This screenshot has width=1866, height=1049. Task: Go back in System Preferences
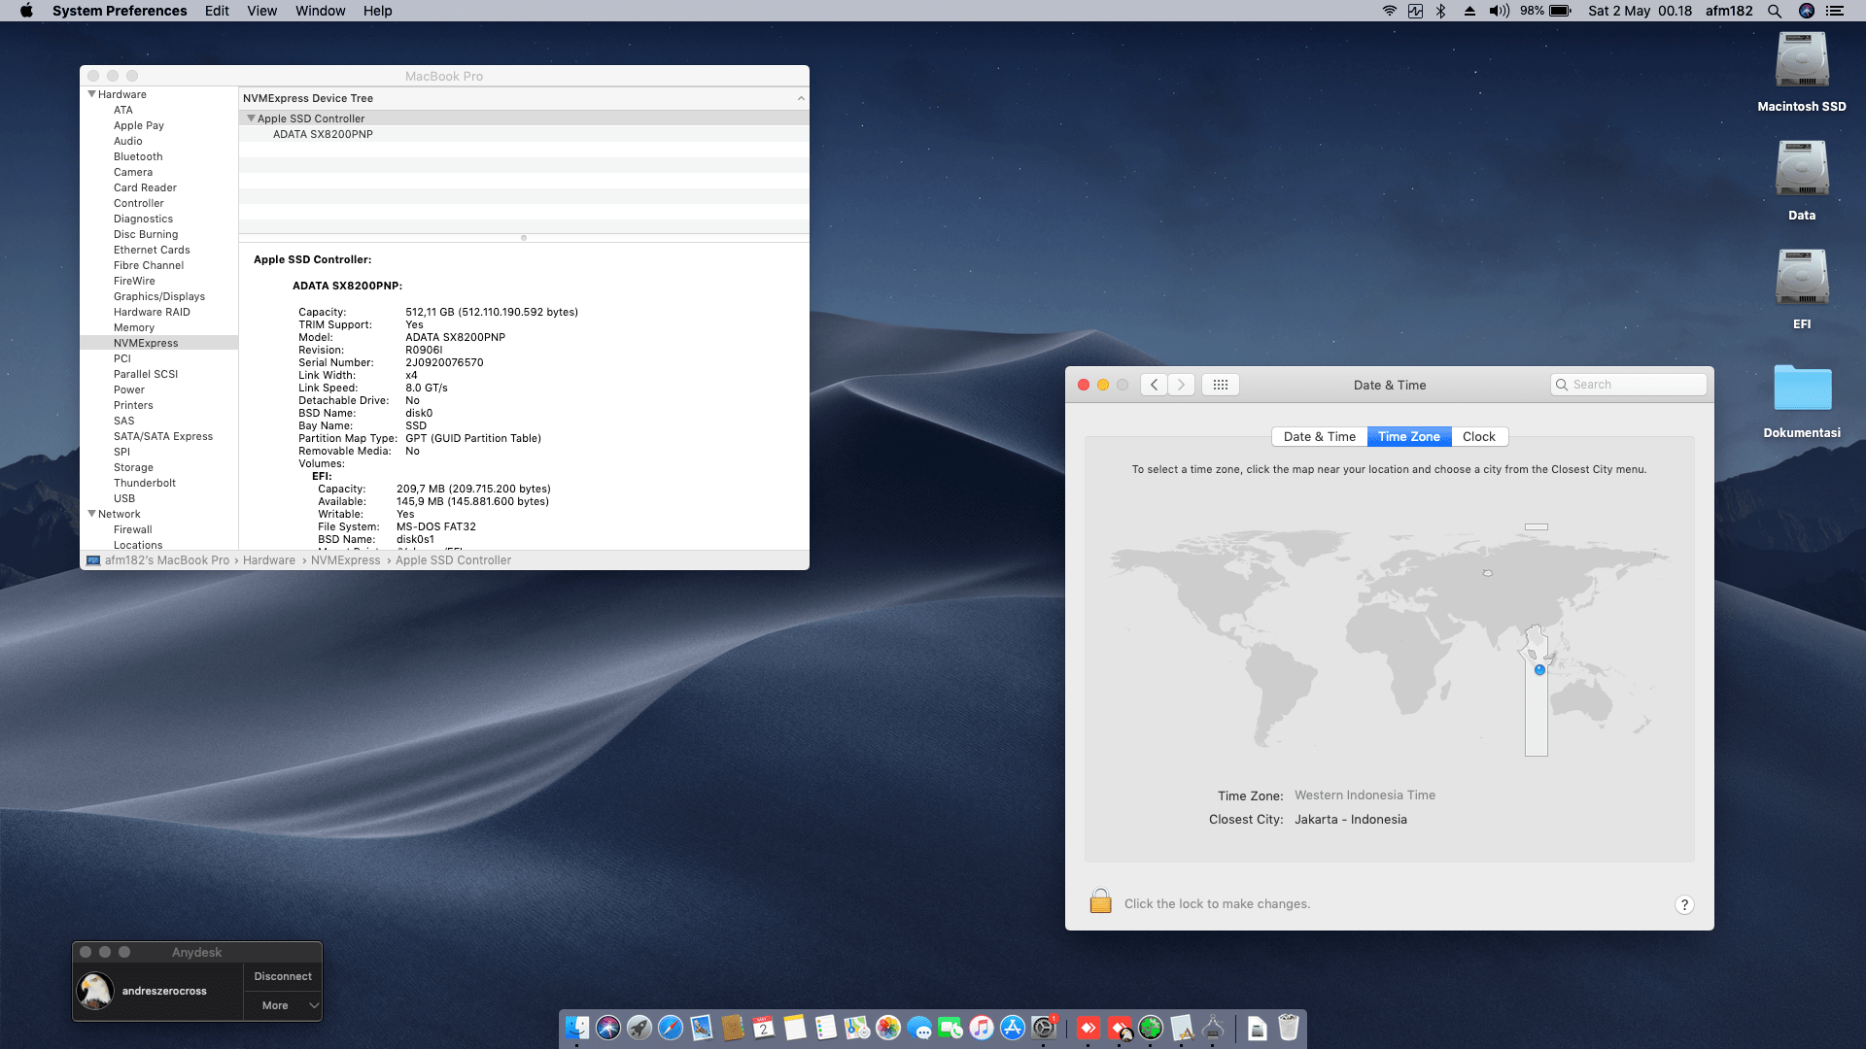1154,385
